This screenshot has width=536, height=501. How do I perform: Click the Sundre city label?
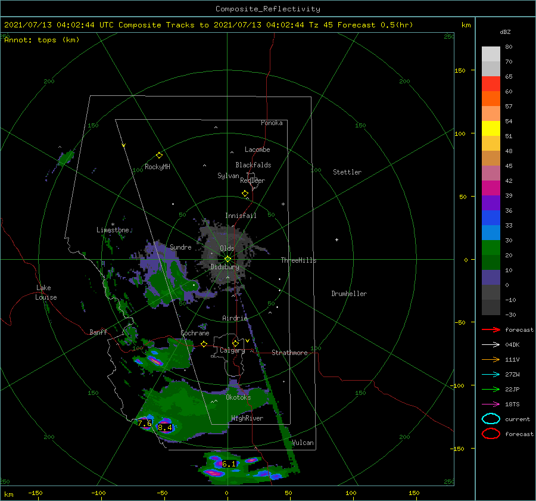point(180,247)
